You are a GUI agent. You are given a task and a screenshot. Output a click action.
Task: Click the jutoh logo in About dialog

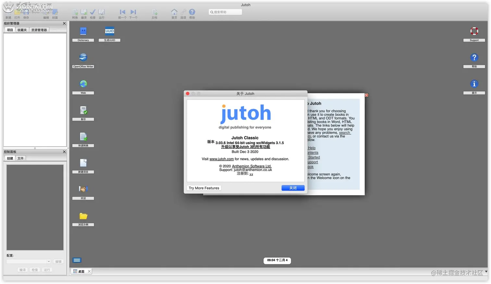point(245,114)
